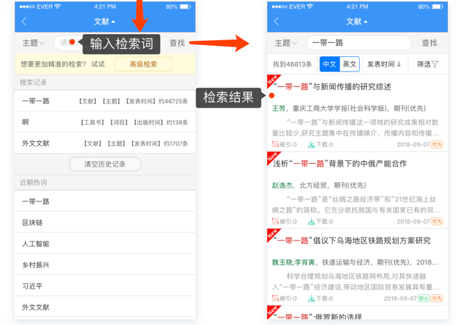Viewport: 471px width, 325px height.
Task: Click the 优先 badge on the 王芳 article
Action: point(437,144)
